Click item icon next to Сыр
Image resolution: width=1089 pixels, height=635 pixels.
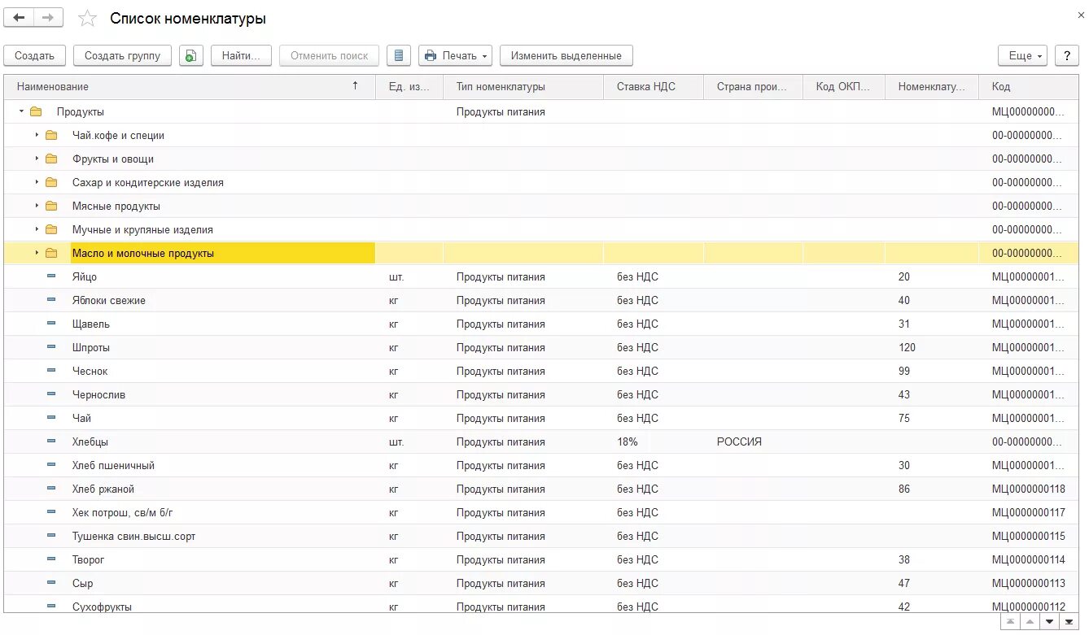click(51, 583)
